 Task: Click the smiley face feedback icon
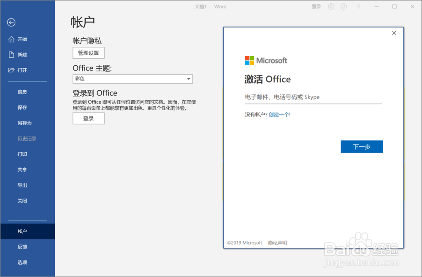[331, 6]
